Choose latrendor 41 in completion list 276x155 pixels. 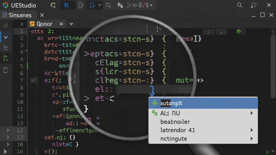pyautogui.click(x=203, y=130)
